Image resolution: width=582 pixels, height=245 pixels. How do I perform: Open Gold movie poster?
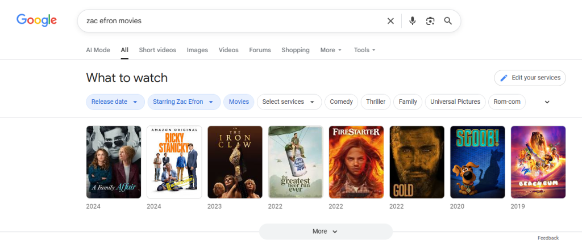[417, 162]
